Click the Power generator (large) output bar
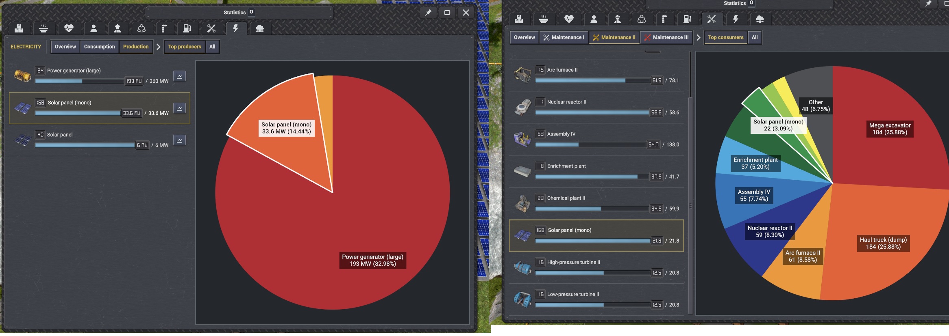The image size is (949, 336). (80, 81)
